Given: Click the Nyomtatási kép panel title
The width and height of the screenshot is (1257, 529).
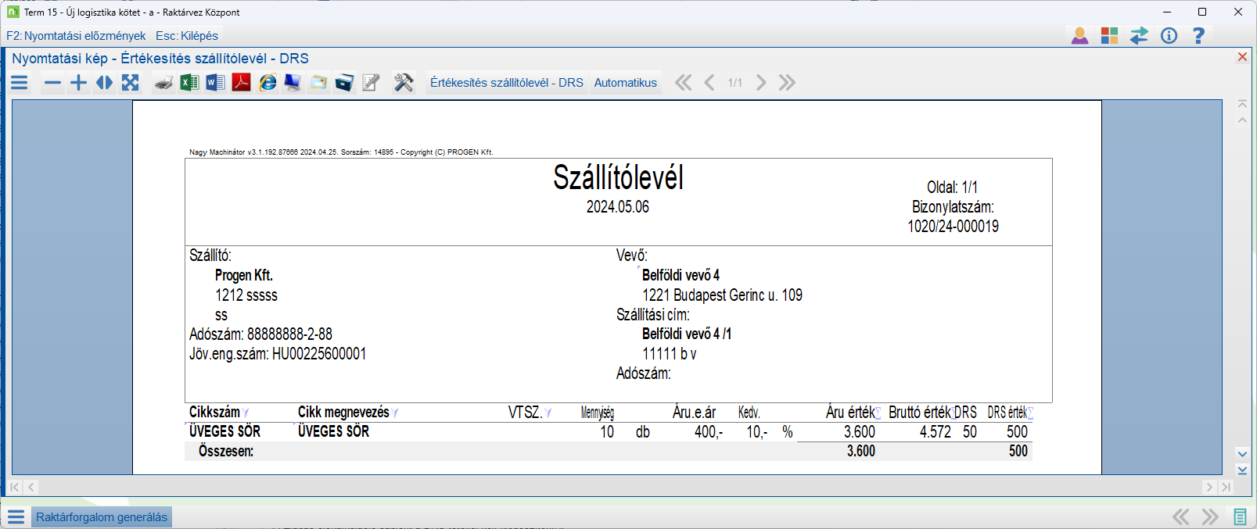Looking at the screenshot, I should (x=160, y=59).
